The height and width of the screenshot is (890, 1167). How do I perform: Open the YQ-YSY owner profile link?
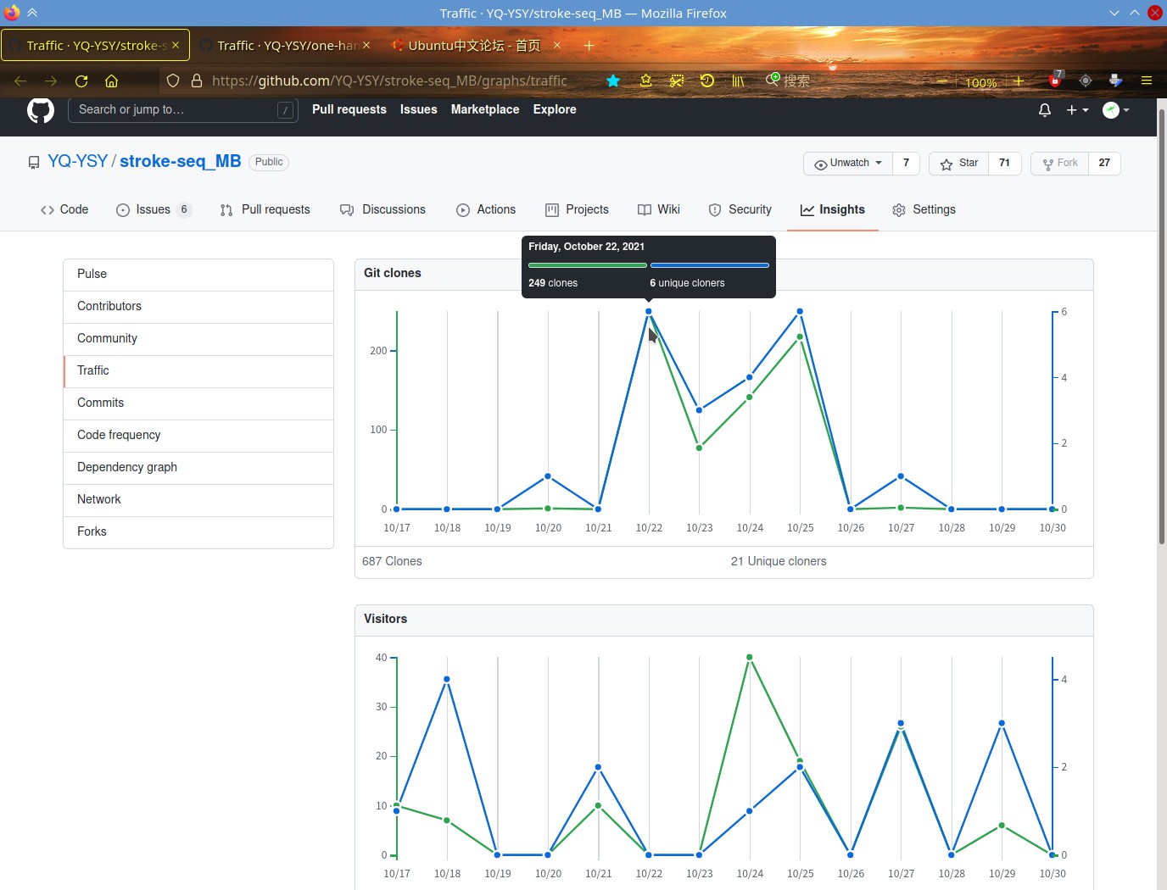tap(77, 161)
